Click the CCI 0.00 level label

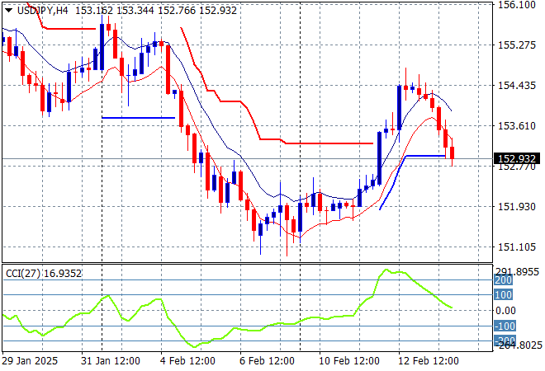pyautogui.click(x=505, y=311)
